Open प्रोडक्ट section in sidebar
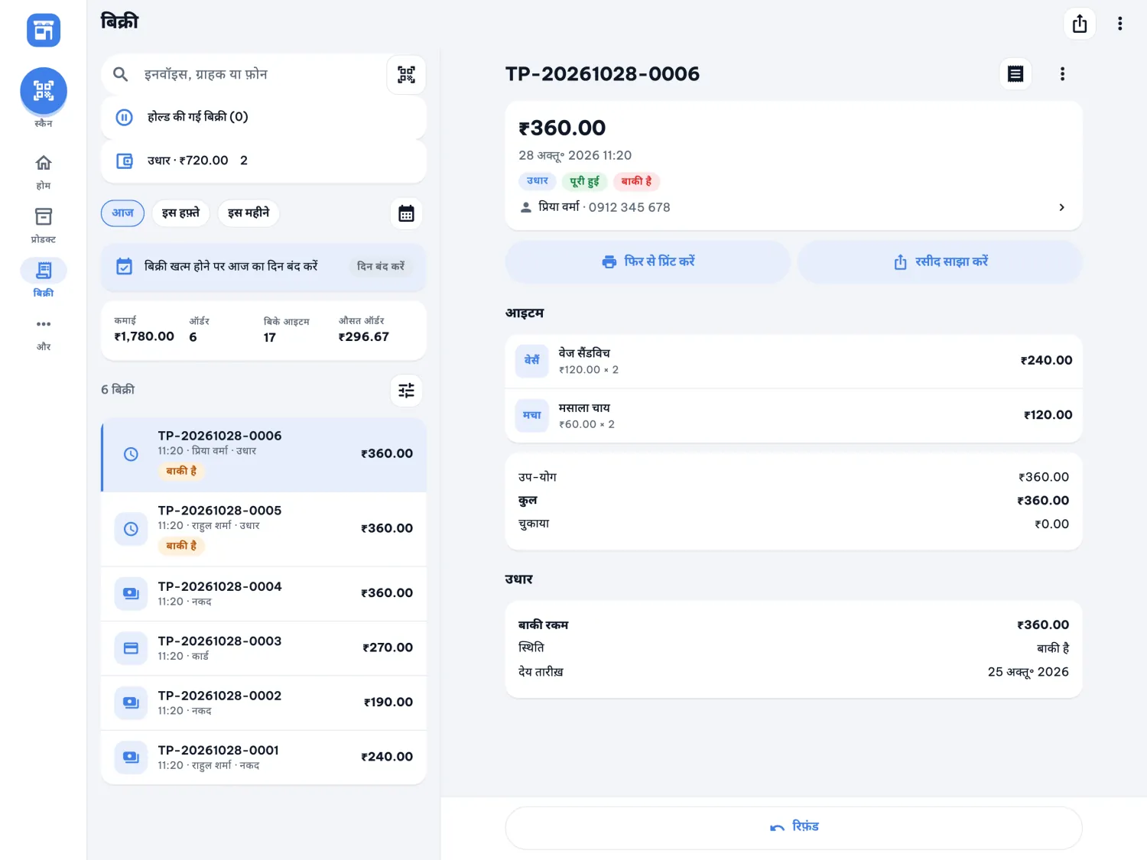The width and height of the screenshot is (1147, 860). tap(44, 225)
